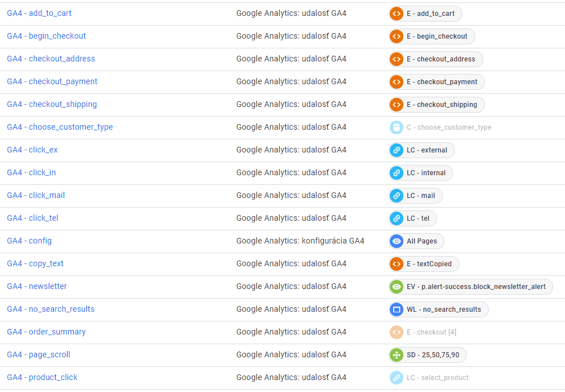Viewport: 565px width, 392px height.
Task: Click the link icon for LC - internal trigger
Action: (x=397, y=173)
